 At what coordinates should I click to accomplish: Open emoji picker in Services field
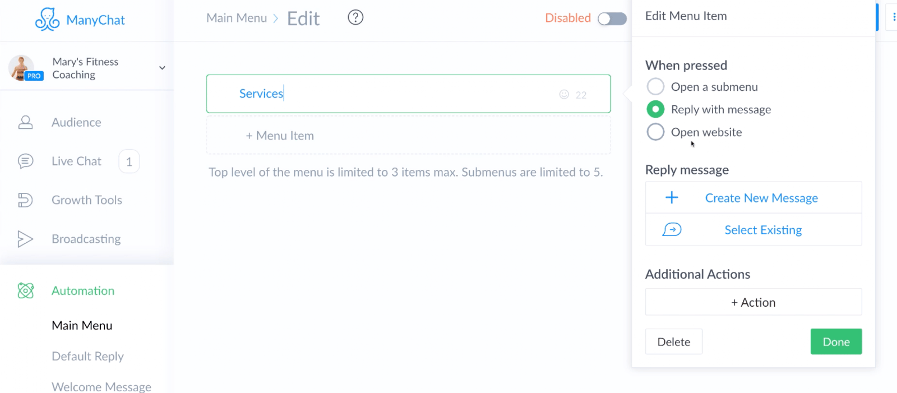point(564,94)
